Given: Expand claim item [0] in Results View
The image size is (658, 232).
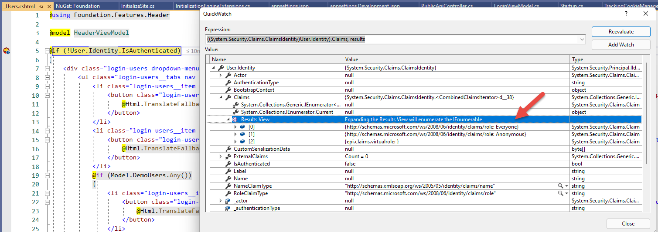Looking at the screenshot, I should (x=235, y=127).
